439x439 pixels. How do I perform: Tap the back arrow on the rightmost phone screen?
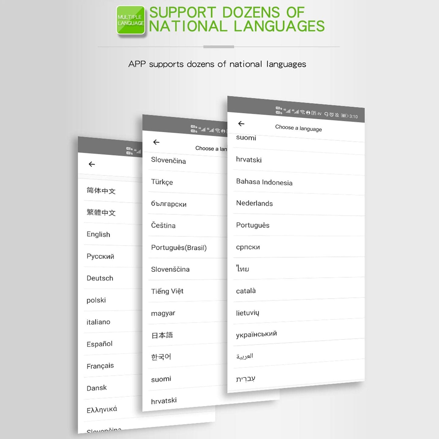click(241, 124)
